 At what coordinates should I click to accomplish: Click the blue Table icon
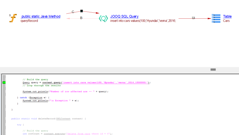click(216, 18)
